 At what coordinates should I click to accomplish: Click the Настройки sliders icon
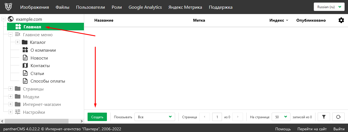(x=18, y=112)
